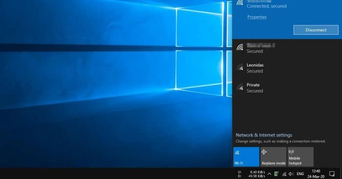The height and width of the screenshot is (179, 342).
Task: Switch input language via ENG indicator
Action: coord(300,174)
